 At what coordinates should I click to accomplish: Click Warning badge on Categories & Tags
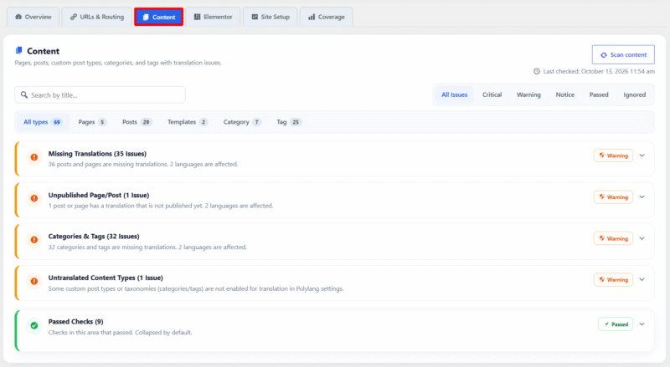[x=613, y=238]
